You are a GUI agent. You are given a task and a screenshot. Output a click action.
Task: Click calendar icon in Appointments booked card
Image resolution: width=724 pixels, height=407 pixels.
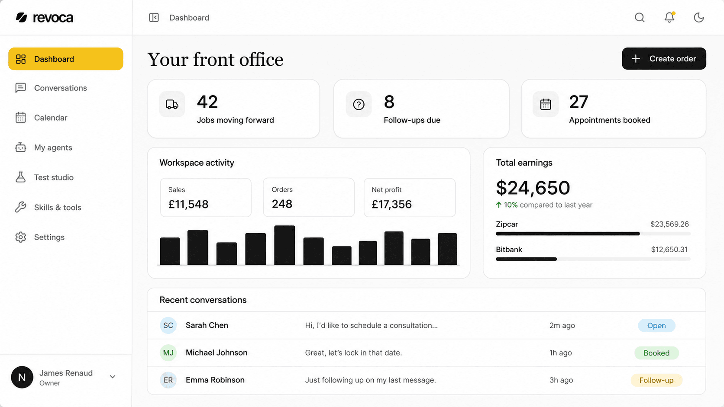546,104
